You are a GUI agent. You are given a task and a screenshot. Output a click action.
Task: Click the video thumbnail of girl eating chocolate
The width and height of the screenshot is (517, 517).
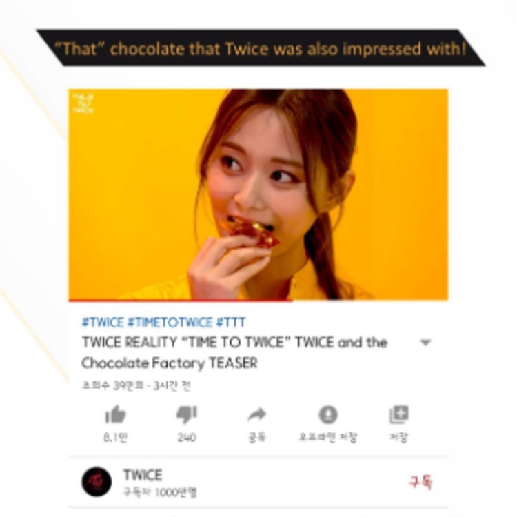coord(258,194)
